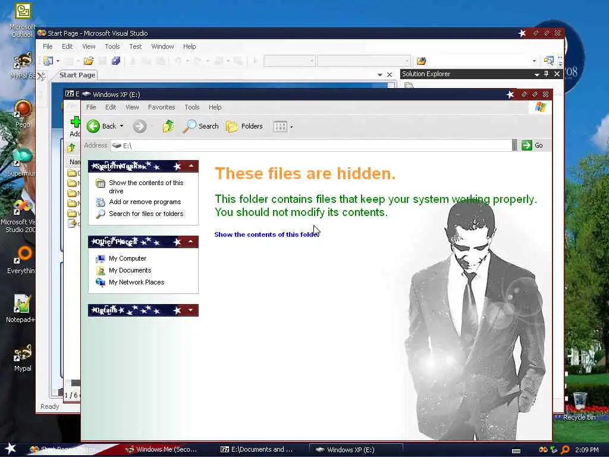Click Visual Studio New Project toolbar icon
Screen dimensions: 609x457
(48, 61)
